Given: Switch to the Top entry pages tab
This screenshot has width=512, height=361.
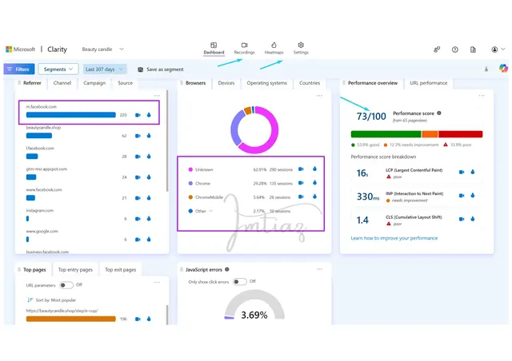Looking at the screenshot, I should point(75,270).
